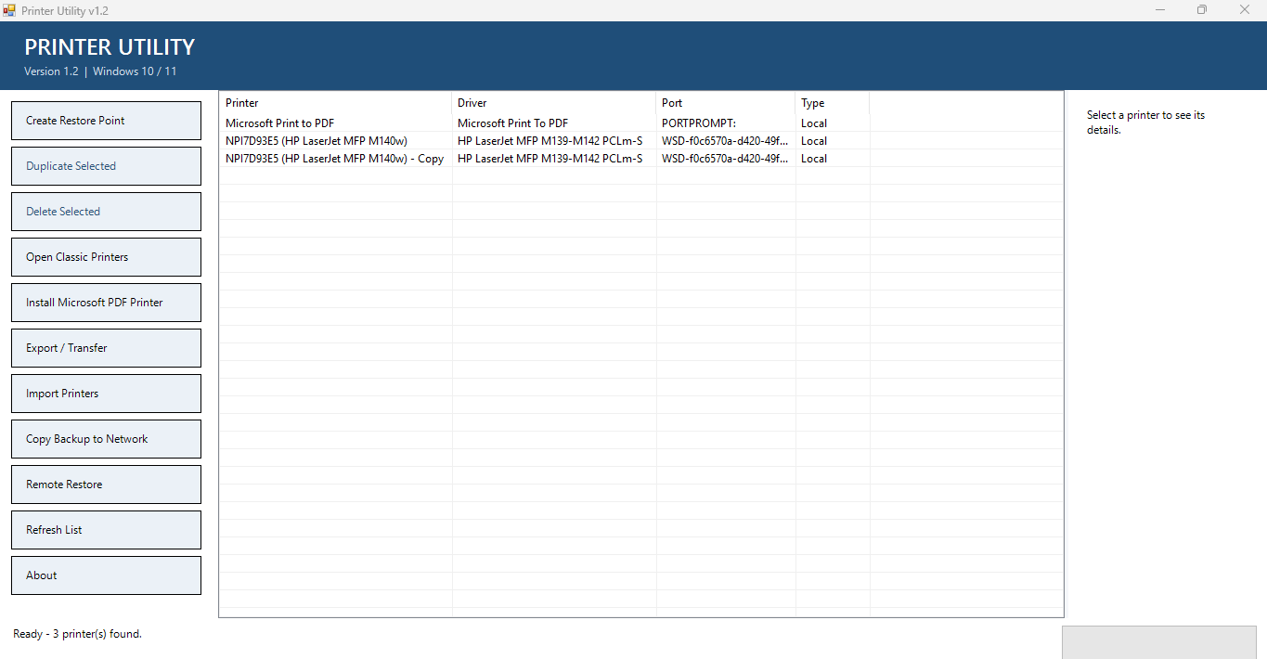Open Remote Restore
The image size is (1267, 659).
pos(106,485)
